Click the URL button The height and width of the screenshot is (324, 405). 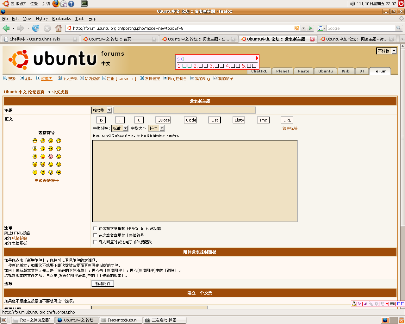pos(287,120)
